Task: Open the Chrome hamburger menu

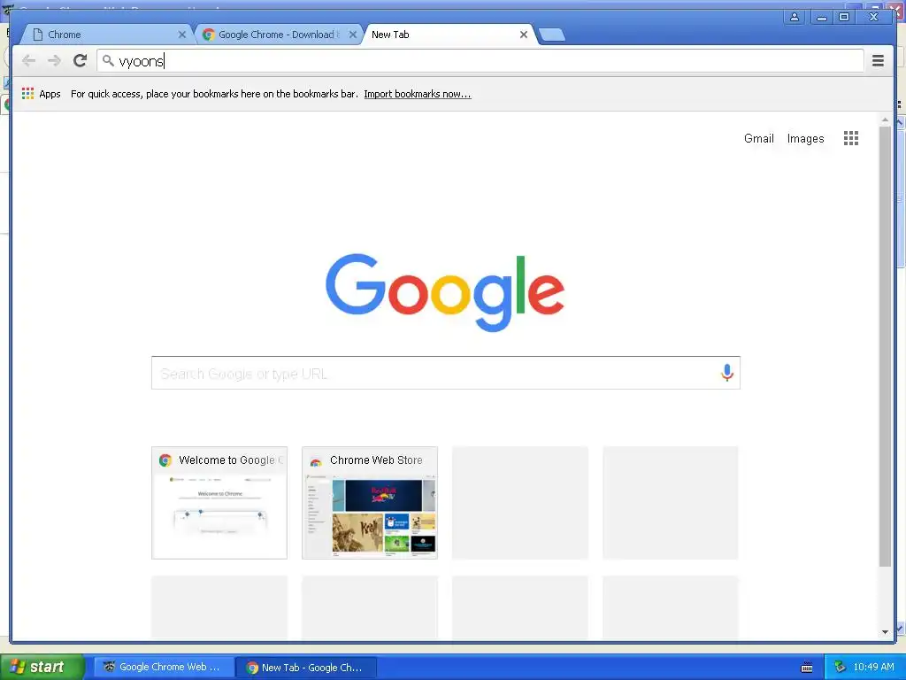Action: pyautogui.click(x=878, y=61)
